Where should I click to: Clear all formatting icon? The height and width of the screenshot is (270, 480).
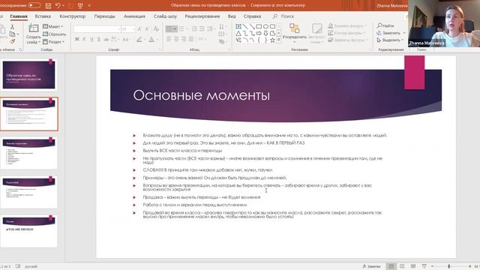click(x=156, y=29)
